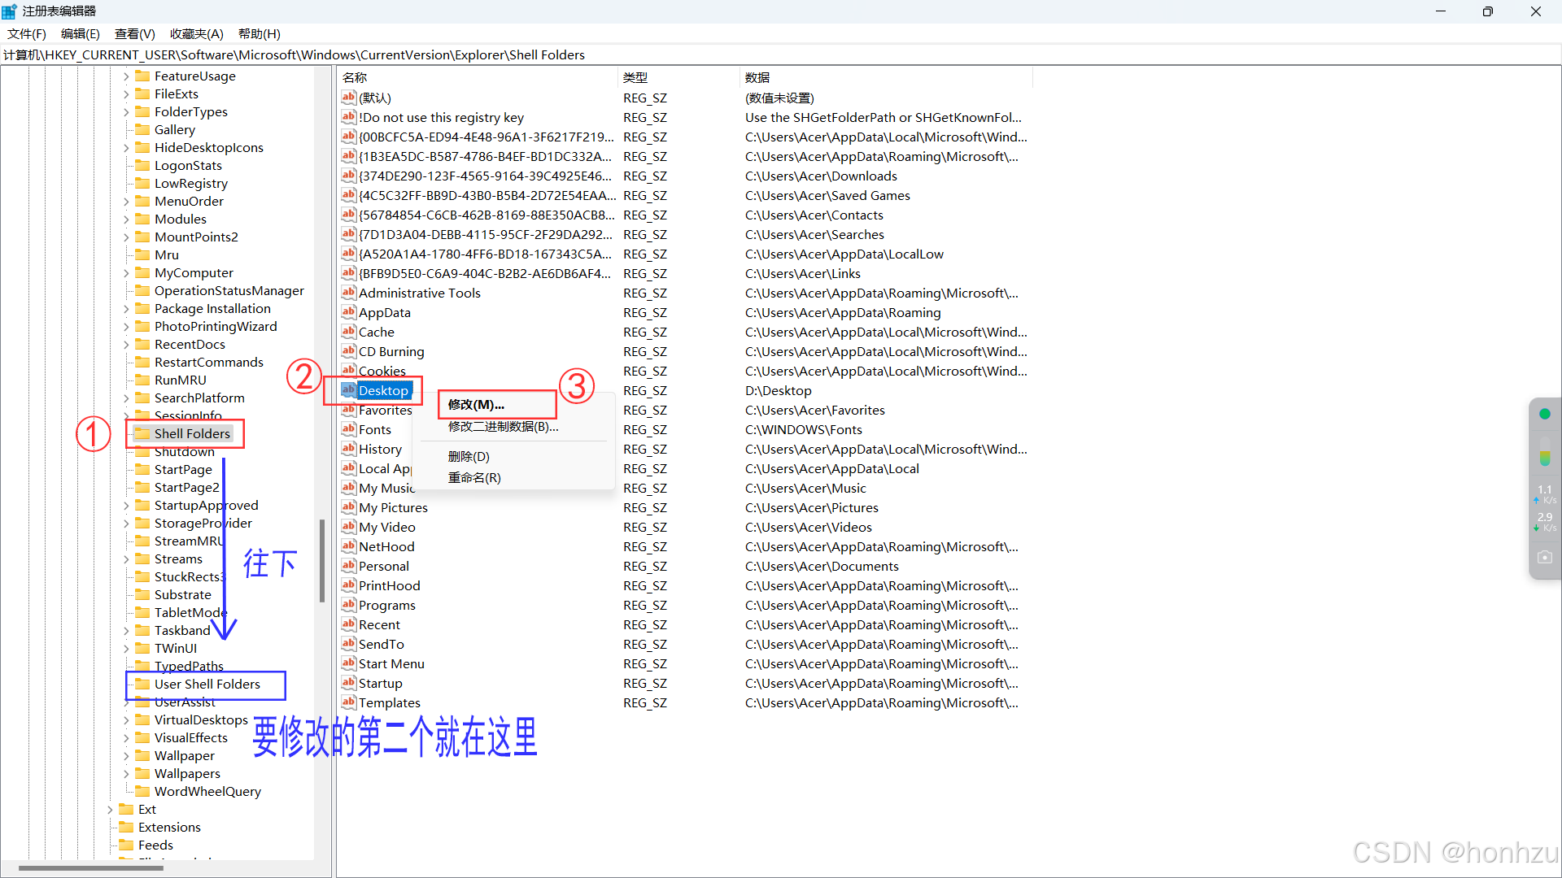Click the tree pane vertical scrollbar thumb
Viewport: 1562px width, 878px height.
[322, 561]
